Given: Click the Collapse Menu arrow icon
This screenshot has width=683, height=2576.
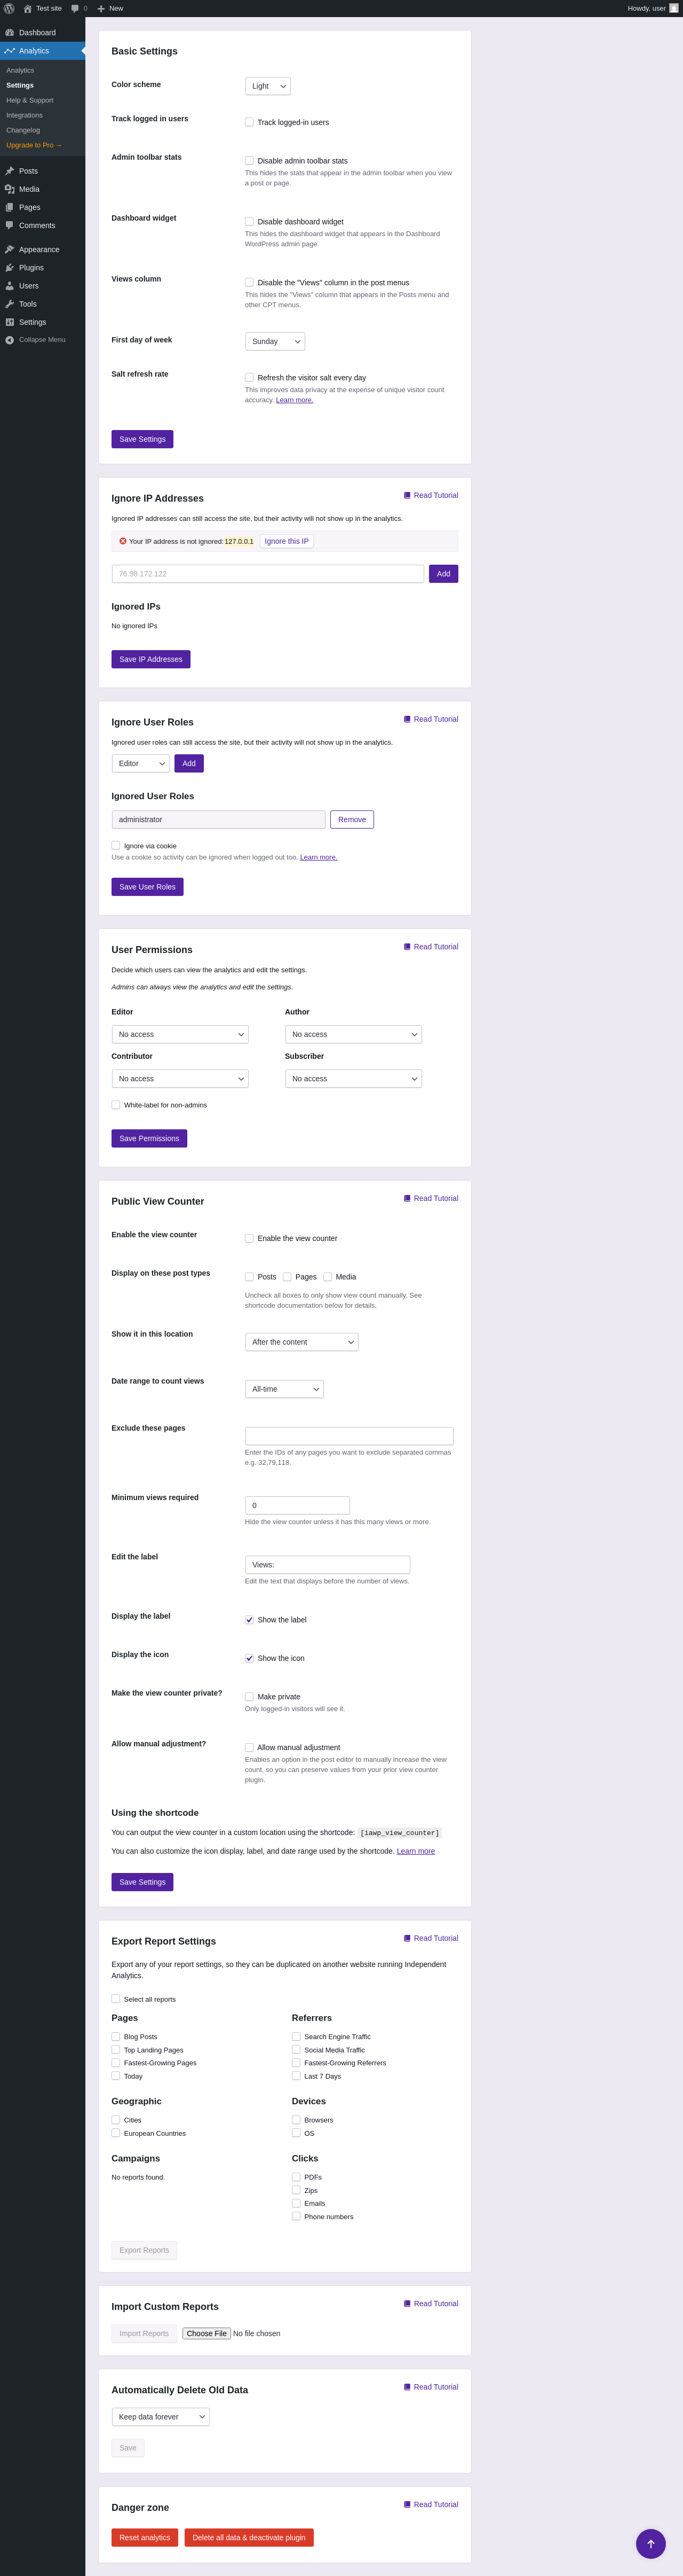Looking at the screenshot, I should (10, 340).
